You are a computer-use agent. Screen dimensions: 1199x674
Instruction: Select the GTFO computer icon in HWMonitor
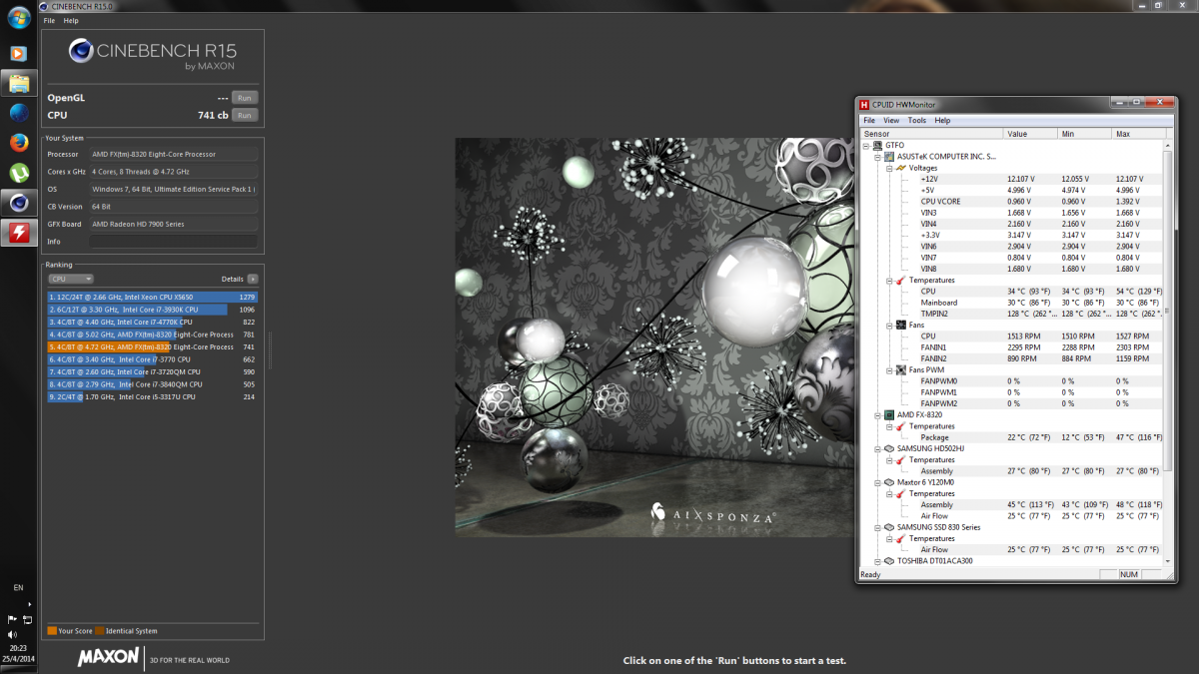[x=877, y=145]
